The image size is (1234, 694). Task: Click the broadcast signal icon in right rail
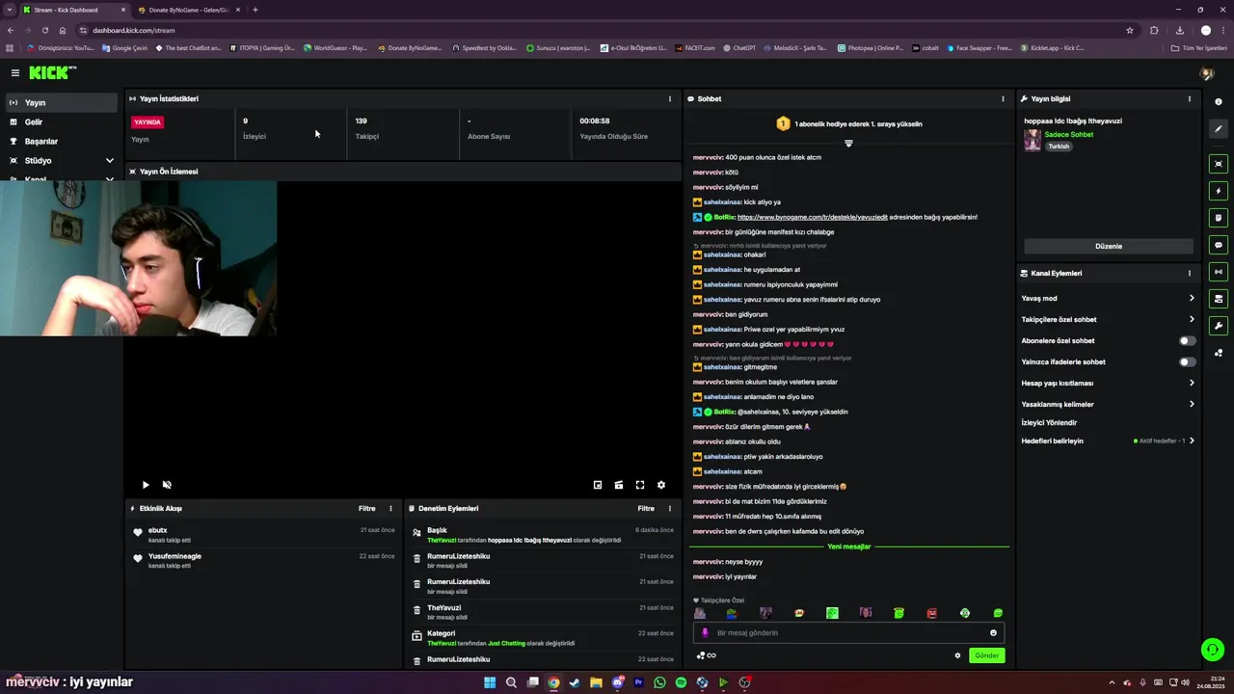tap(1219, 272)
